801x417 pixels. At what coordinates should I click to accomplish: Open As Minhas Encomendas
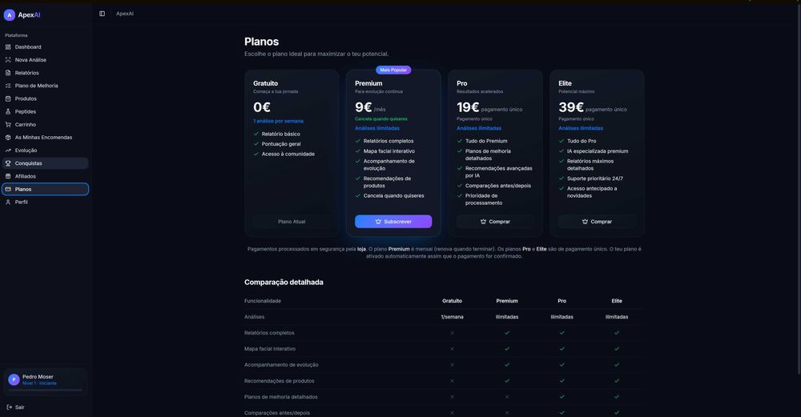tap(45, 138)
